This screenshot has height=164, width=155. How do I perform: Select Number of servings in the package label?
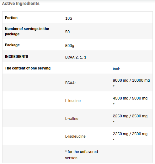pos(27,31)
